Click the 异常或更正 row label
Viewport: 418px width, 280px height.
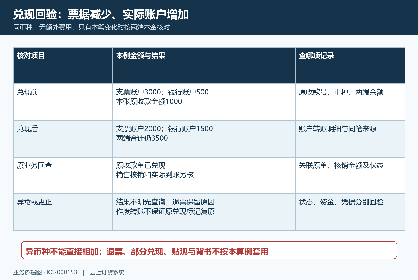pyautogui.click(x=34, y=202)
